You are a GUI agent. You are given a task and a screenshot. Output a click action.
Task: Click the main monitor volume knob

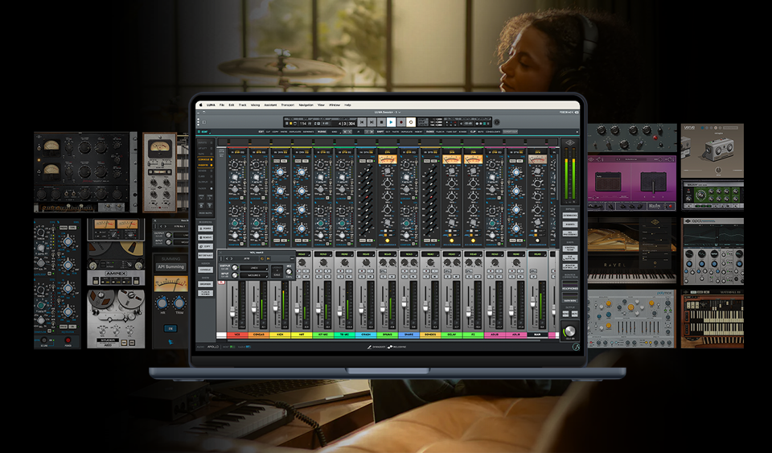coord(569,331)
